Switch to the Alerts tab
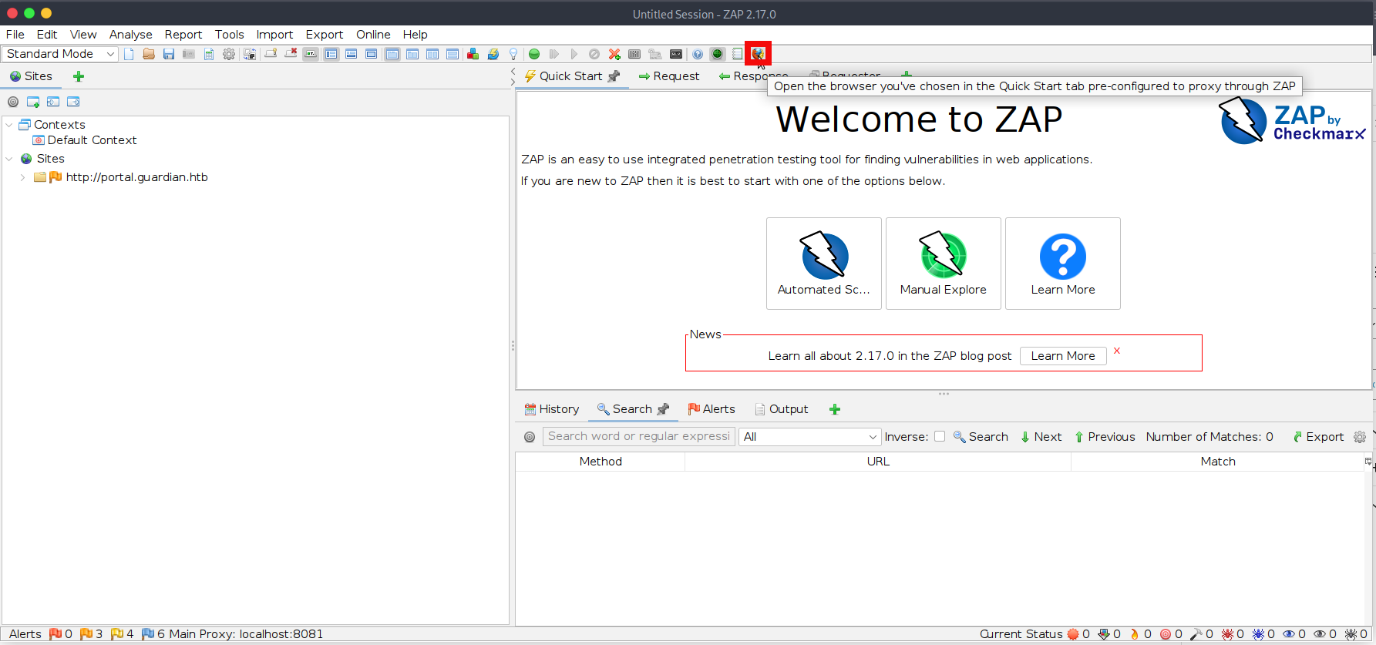The height and width of the screenshot is (645, 1376). tap(711, 409)
